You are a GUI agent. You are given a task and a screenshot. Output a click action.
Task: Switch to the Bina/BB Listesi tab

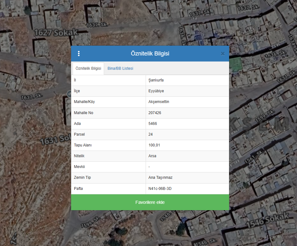point(120,68)
